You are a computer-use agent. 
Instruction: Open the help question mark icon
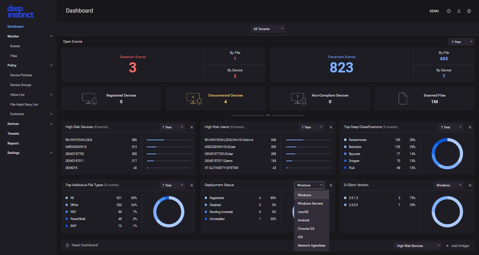point(448,11)
